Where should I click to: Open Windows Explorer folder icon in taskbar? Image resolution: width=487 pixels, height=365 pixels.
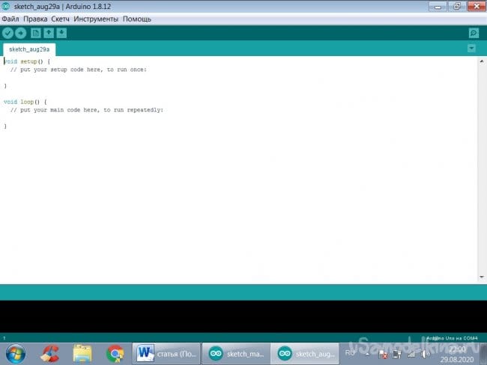[82, 353]
